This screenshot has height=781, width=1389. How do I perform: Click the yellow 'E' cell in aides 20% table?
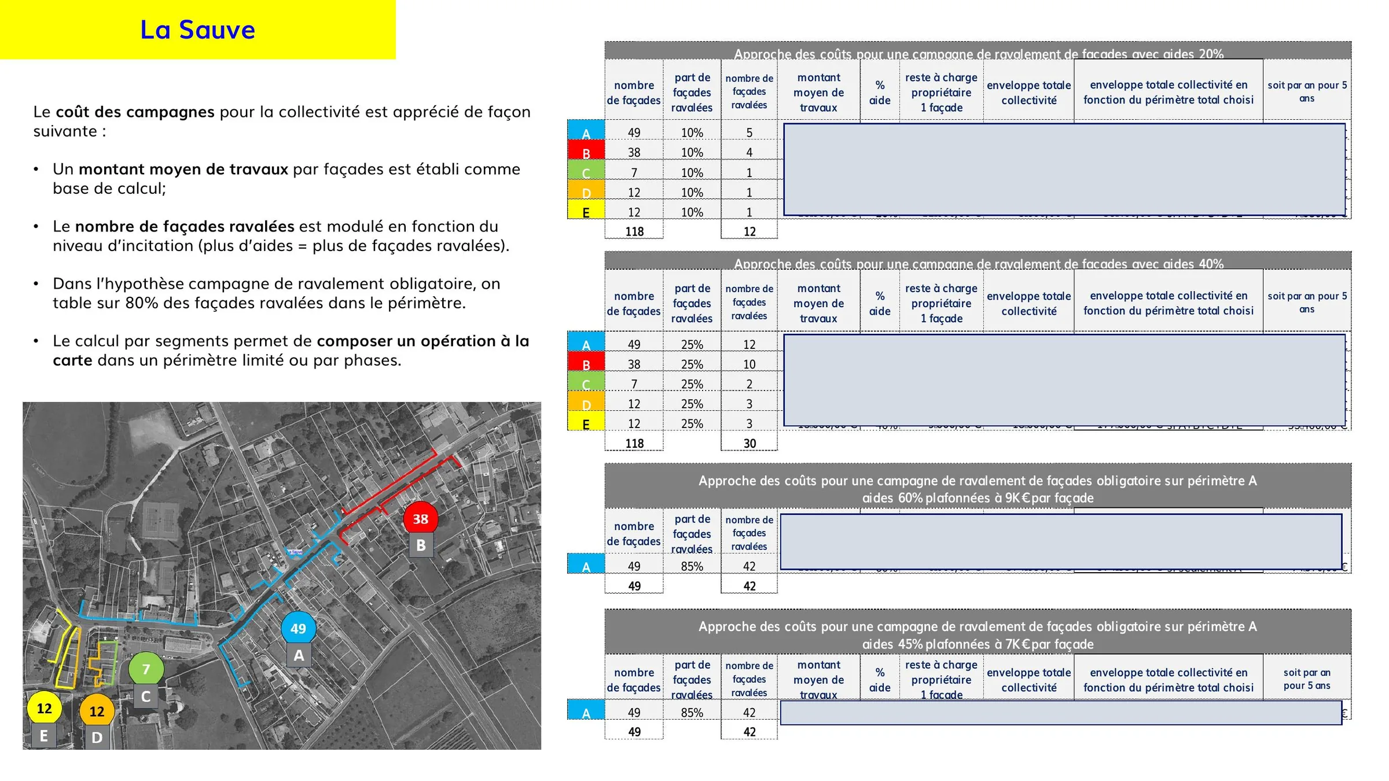(x=586, y=209)
